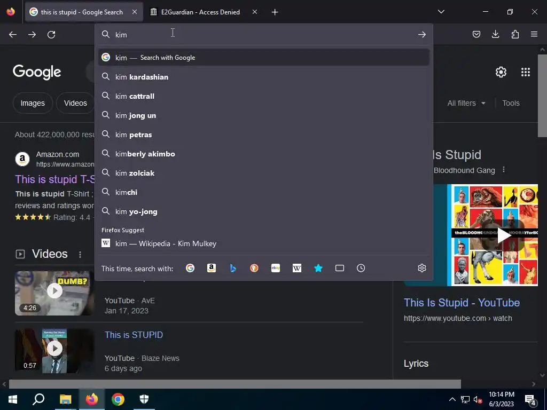This screenshot has width=547, height=410.
Task: Open search settings gear in dropdown
Action: pos(422,268)
